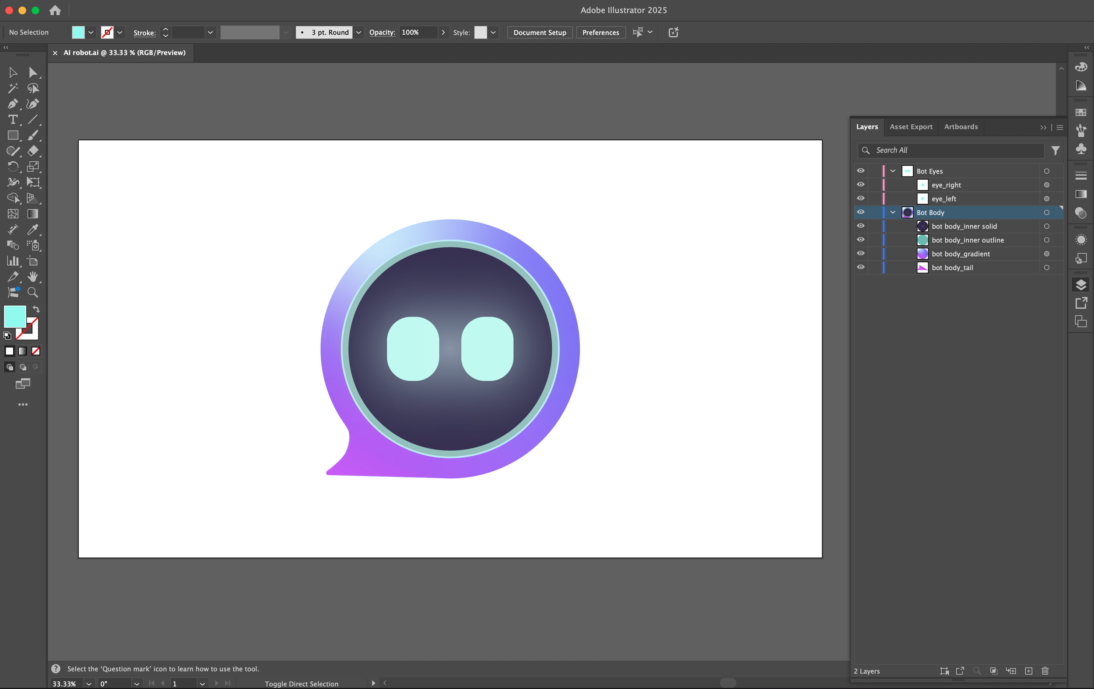Click the Document Setup button
The width and height of the screenshot is (1094, 689).
540,32
